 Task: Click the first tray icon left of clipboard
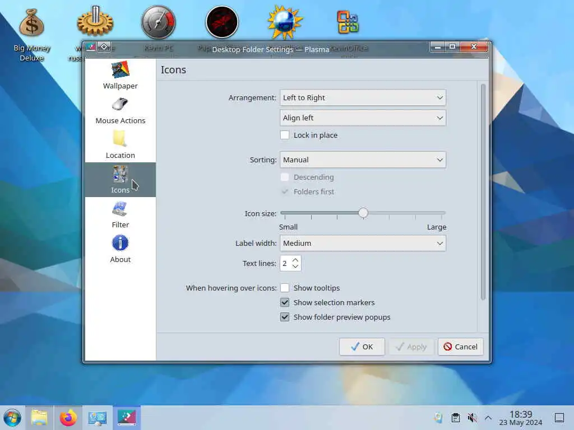pyautogui.click(x=438, y=418)
